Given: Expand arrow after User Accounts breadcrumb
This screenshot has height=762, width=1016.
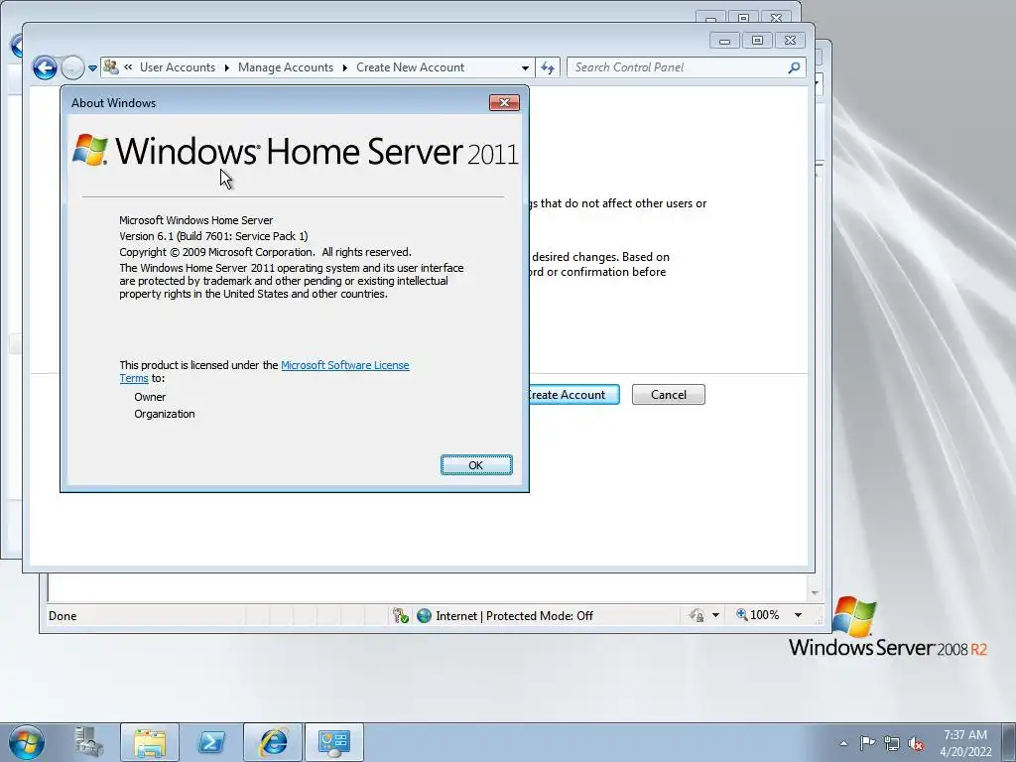Looking at the screenshot, I should tap(227, 67).
